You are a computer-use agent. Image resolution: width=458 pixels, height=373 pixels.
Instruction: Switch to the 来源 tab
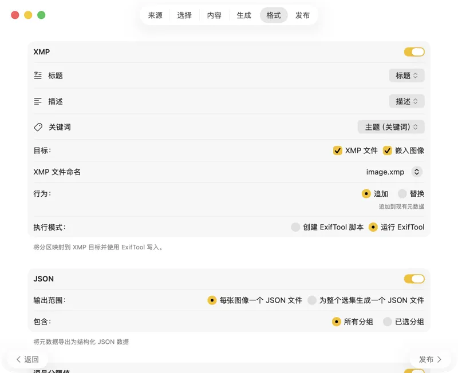coord(154,15)
